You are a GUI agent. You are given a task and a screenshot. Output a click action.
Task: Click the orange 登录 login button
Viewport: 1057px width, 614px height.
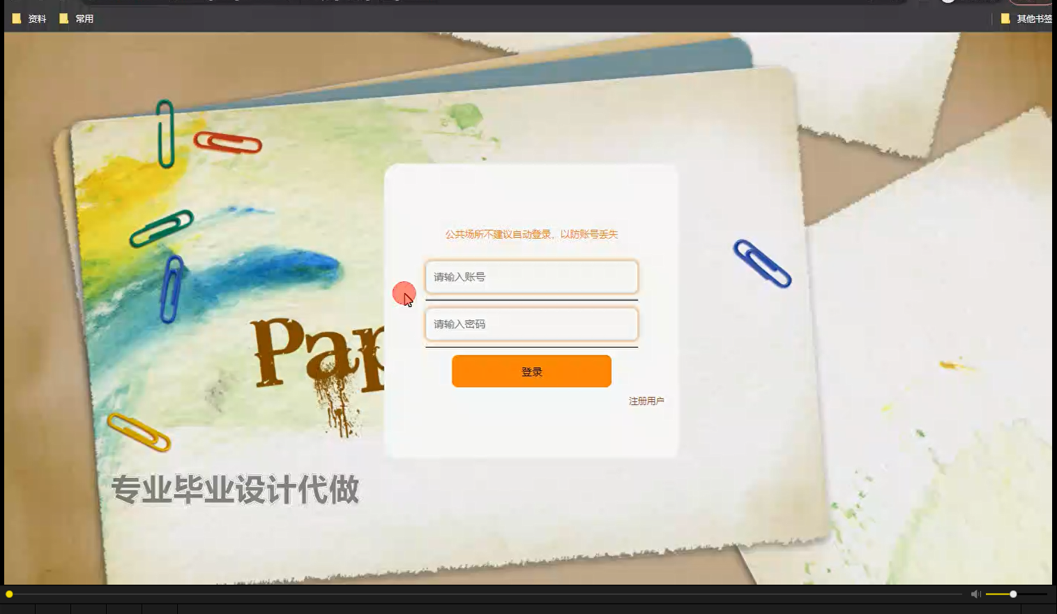(x=531, y=370)
